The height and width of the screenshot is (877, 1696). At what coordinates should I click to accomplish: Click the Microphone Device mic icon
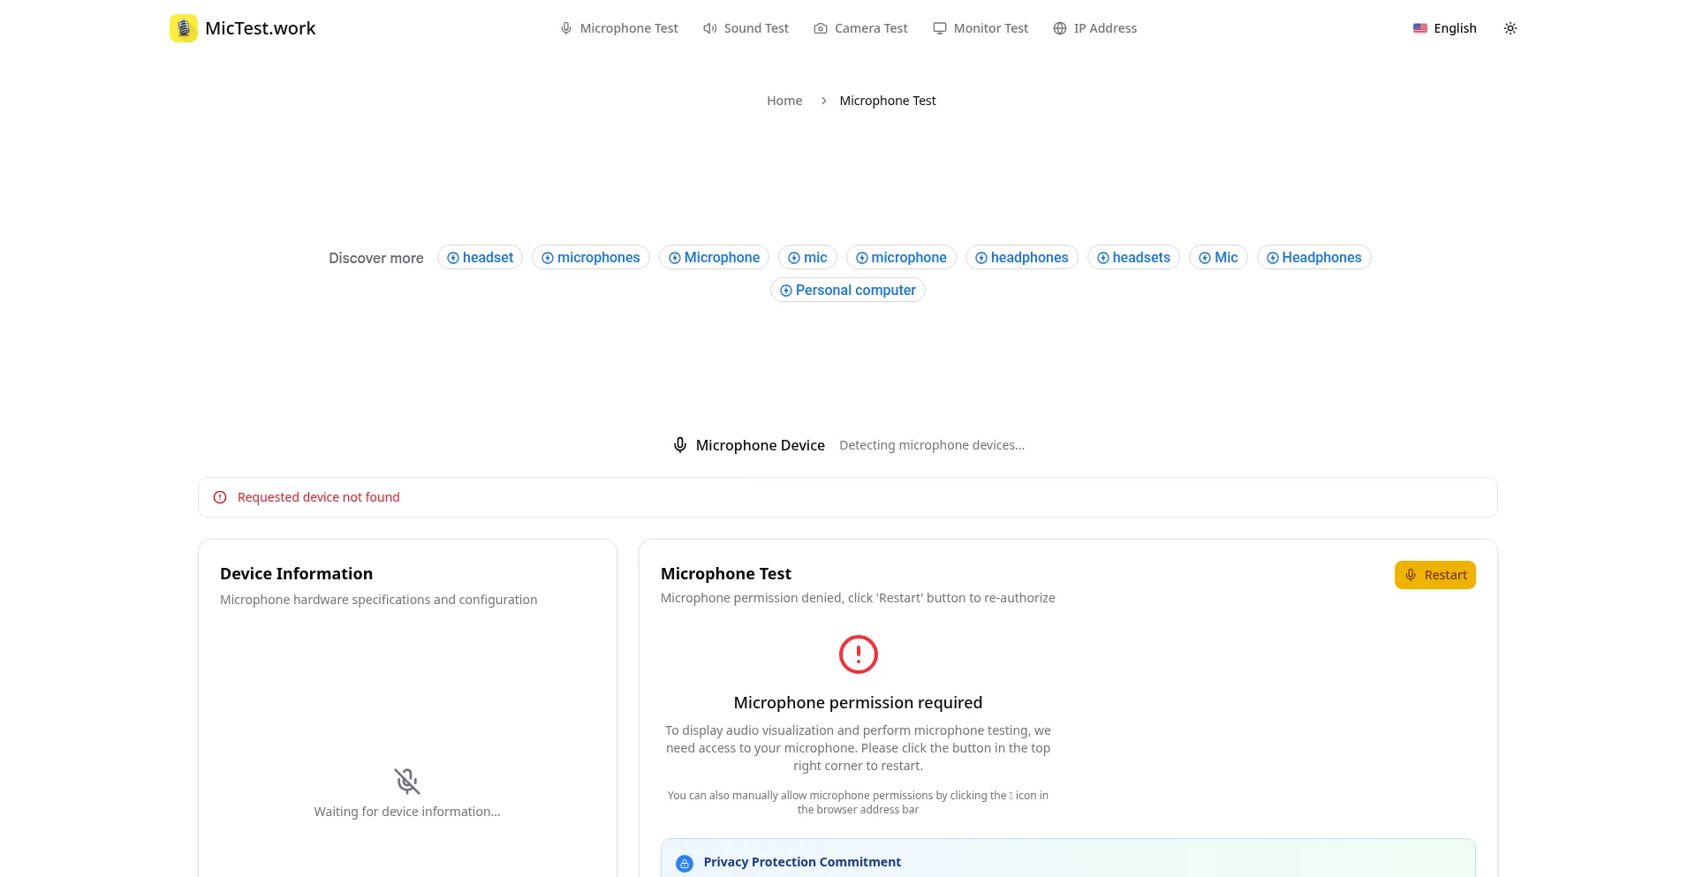680,445
